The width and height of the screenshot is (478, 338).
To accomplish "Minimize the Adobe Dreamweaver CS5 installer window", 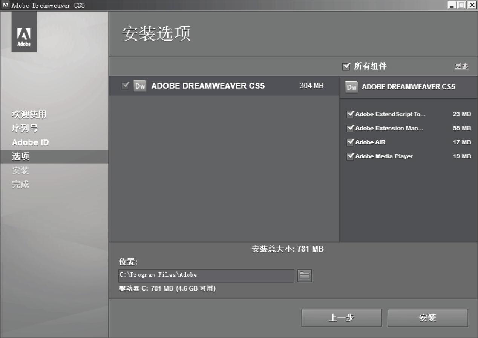I will (453, 5).
